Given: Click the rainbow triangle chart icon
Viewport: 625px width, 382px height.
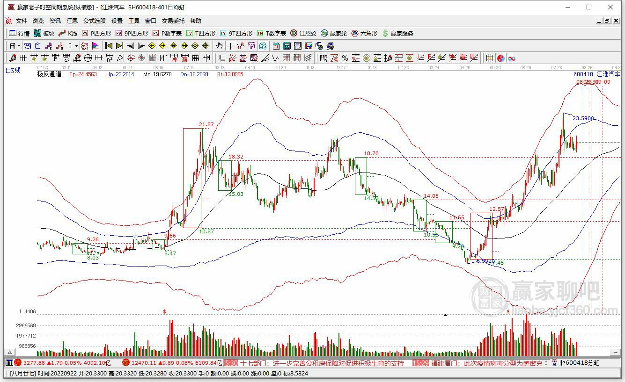Looking at the screenshot, I should (x=96, y=46).
